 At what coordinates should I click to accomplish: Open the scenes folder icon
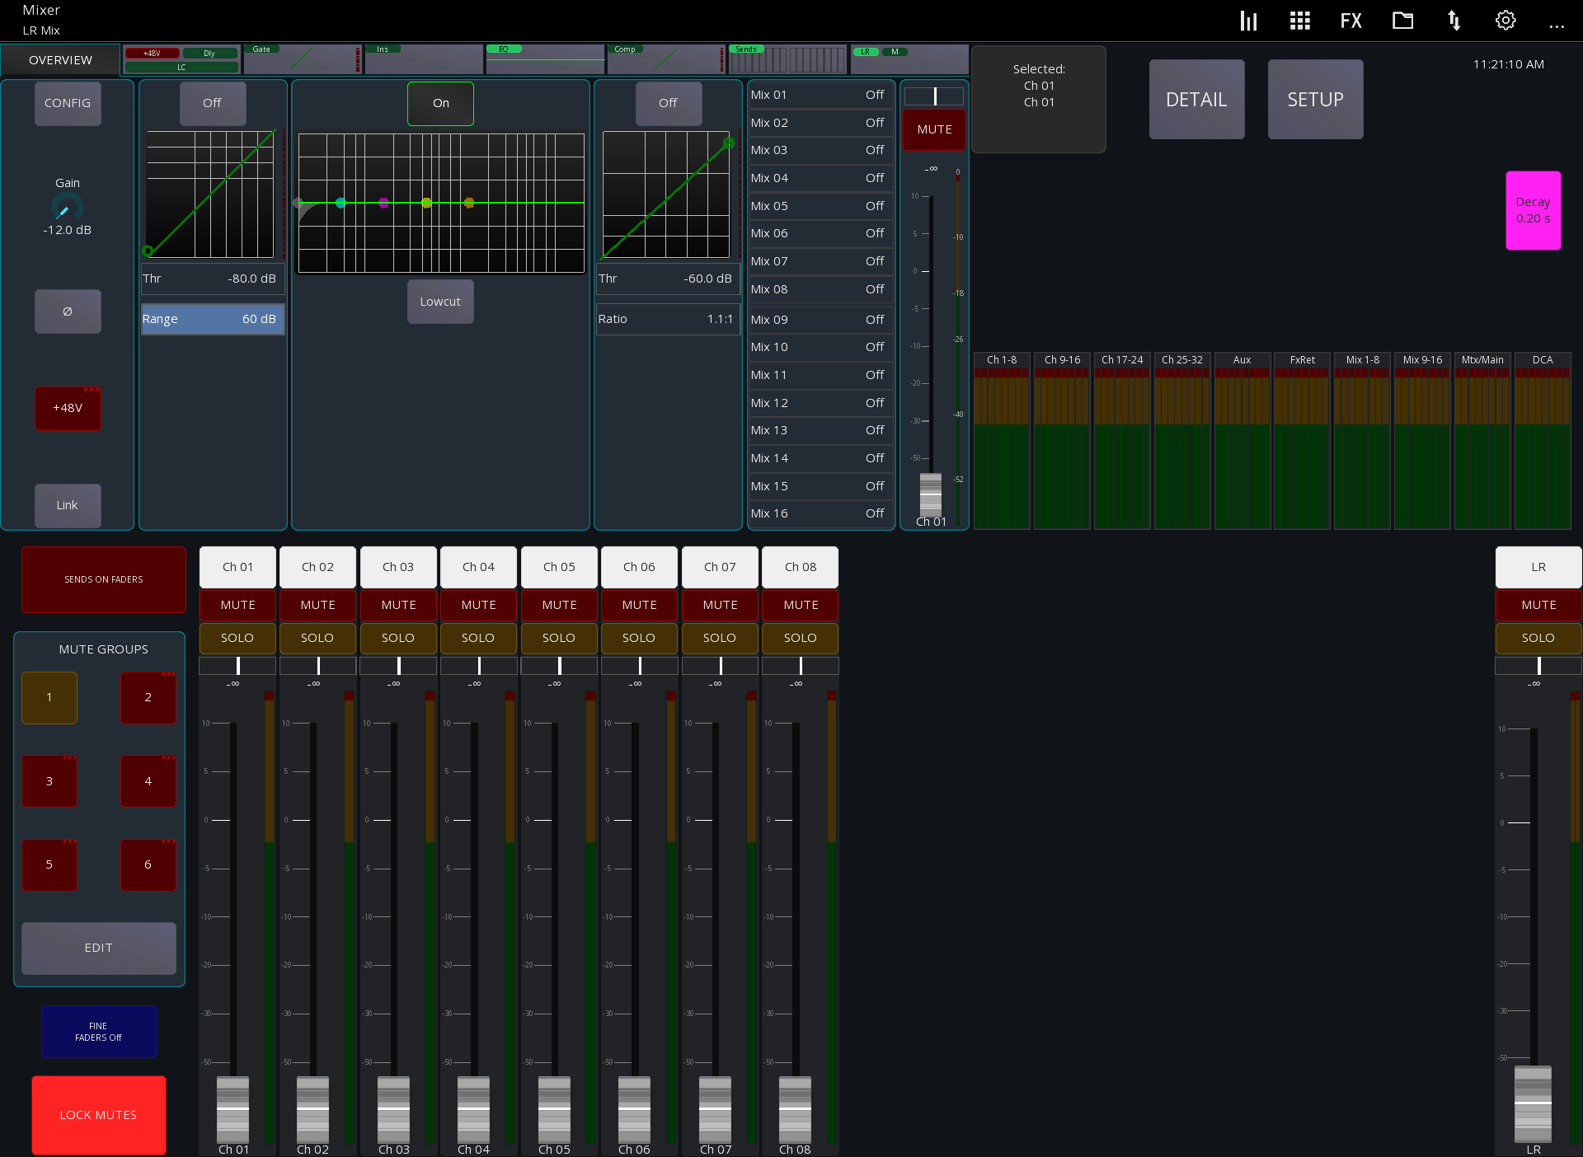pyautogui.click(x=1402, y=21)
